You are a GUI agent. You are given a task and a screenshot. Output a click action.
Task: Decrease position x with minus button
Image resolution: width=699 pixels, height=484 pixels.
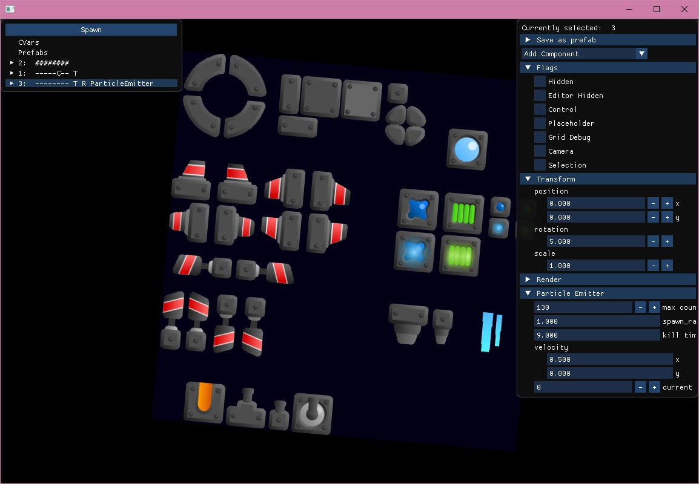tap(653, 203)
